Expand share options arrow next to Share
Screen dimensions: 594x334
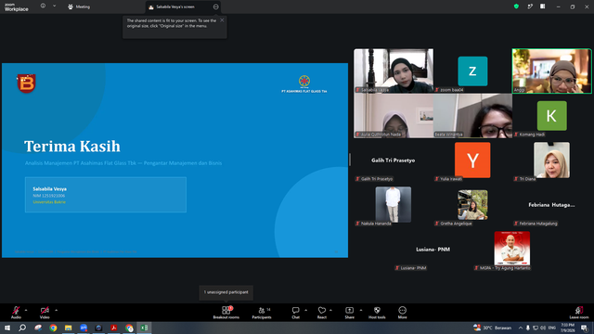click(x=361, y=310)
